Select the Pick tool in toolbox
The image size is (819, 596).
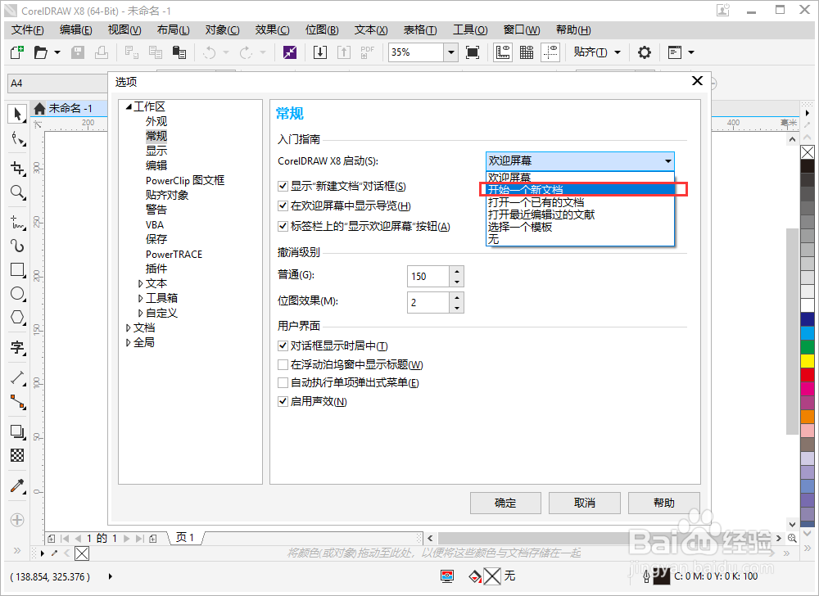(17, 114)
